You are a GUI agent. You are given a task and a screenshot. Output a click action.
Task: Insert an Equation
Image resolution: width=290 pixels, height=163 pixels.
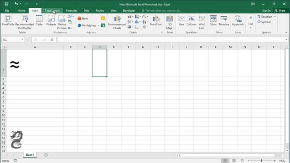pyautogui.click(x=265, y=17)
